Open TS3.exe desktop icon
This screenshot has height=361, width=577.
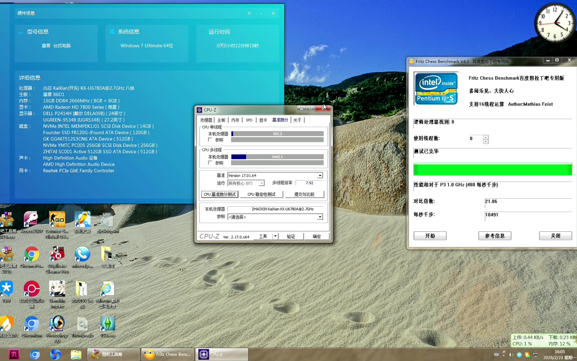coord(108,324)
